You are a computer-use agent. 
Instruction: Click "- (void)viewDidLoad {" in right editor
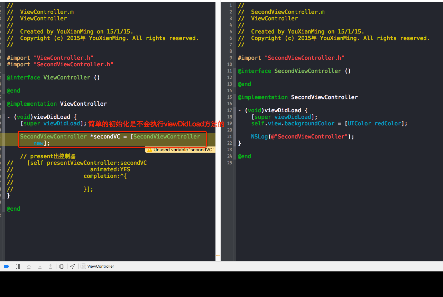coord(273,110)
